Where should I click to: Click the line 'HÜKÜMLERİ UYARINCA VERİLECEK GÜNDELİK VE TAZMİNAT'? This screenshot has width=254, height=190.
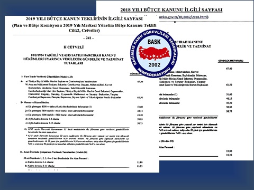tap(73, 59)
